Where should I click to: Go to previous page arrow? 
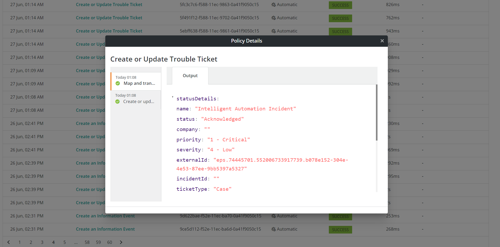(8, 242)
